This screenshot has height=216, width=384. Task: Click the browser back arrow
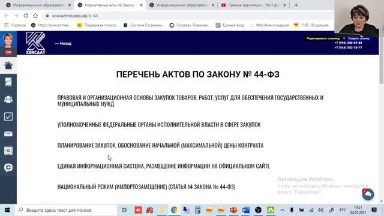tap(7, 16)
